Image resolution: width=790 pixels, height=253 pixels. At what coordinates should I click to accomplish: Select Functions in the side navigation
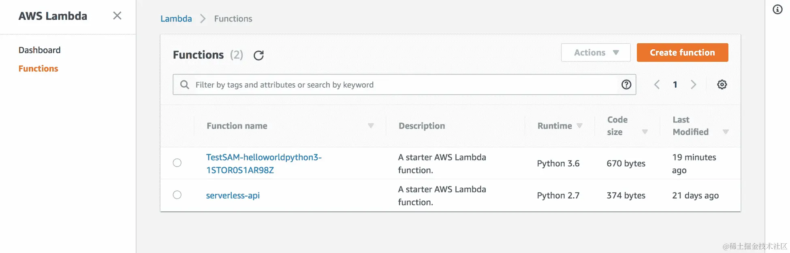[x=38, y=69]
